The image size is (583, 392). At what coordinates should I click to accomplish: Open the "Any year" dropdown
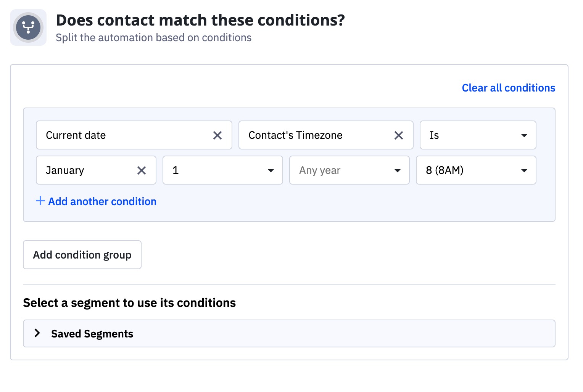[x=349, y=170]
